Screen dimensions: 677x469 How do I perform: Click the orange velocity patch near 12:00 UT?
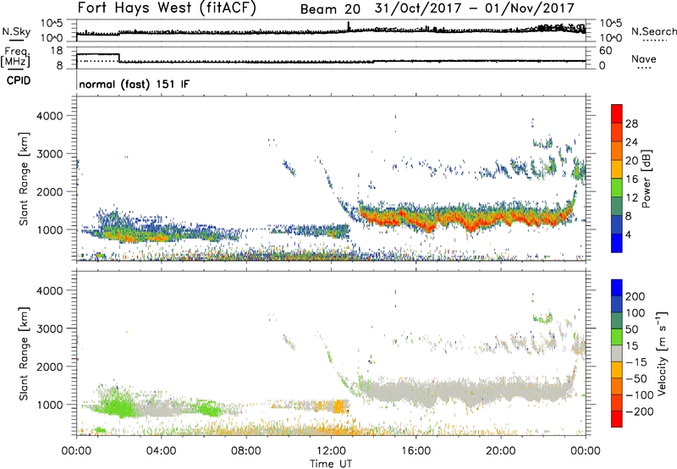tap(338, 406)
